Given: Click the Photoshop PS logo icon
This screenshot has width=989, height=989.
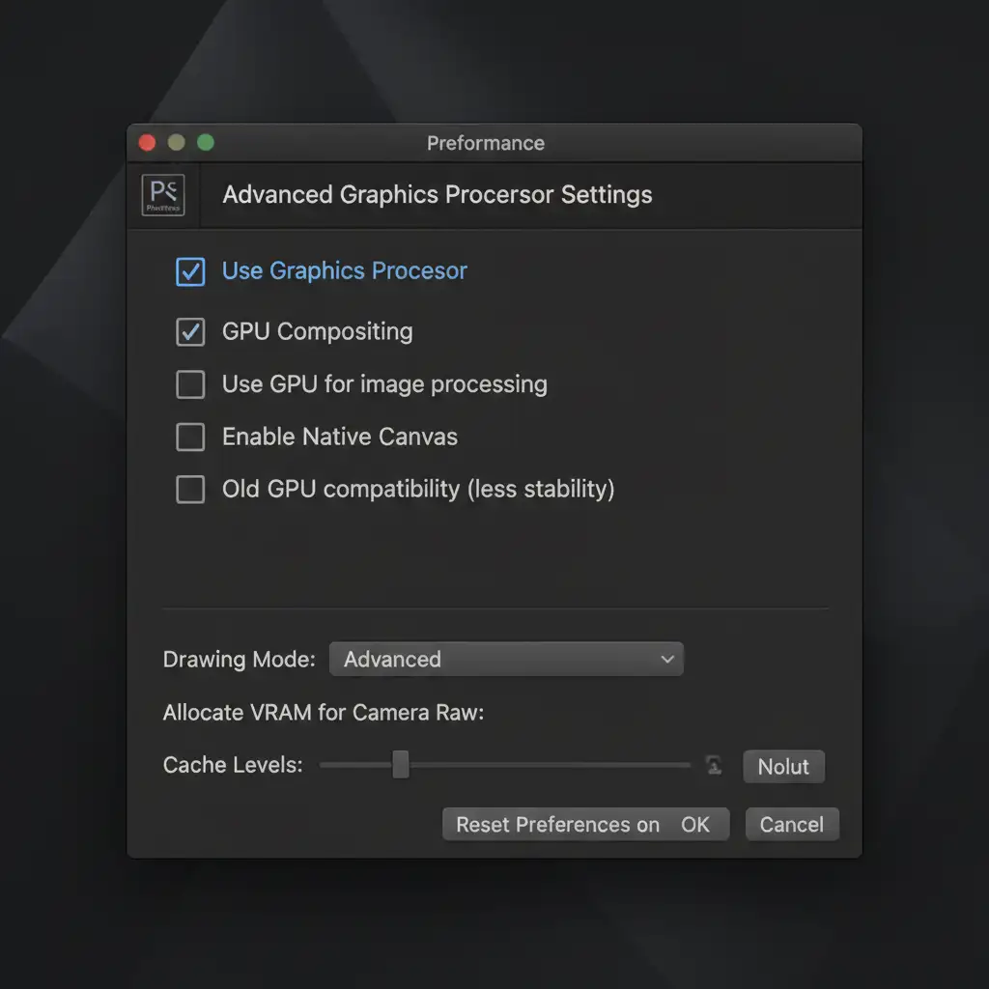Looking at the screenshot, I should [x=162, y=194].
